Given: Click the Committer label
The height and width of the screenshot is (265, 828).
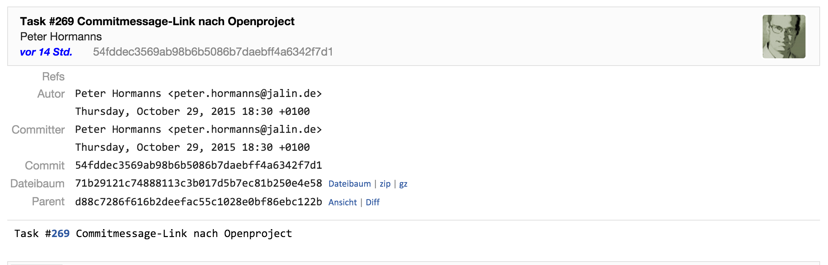Looking at the screenshot, I should 38,130.
